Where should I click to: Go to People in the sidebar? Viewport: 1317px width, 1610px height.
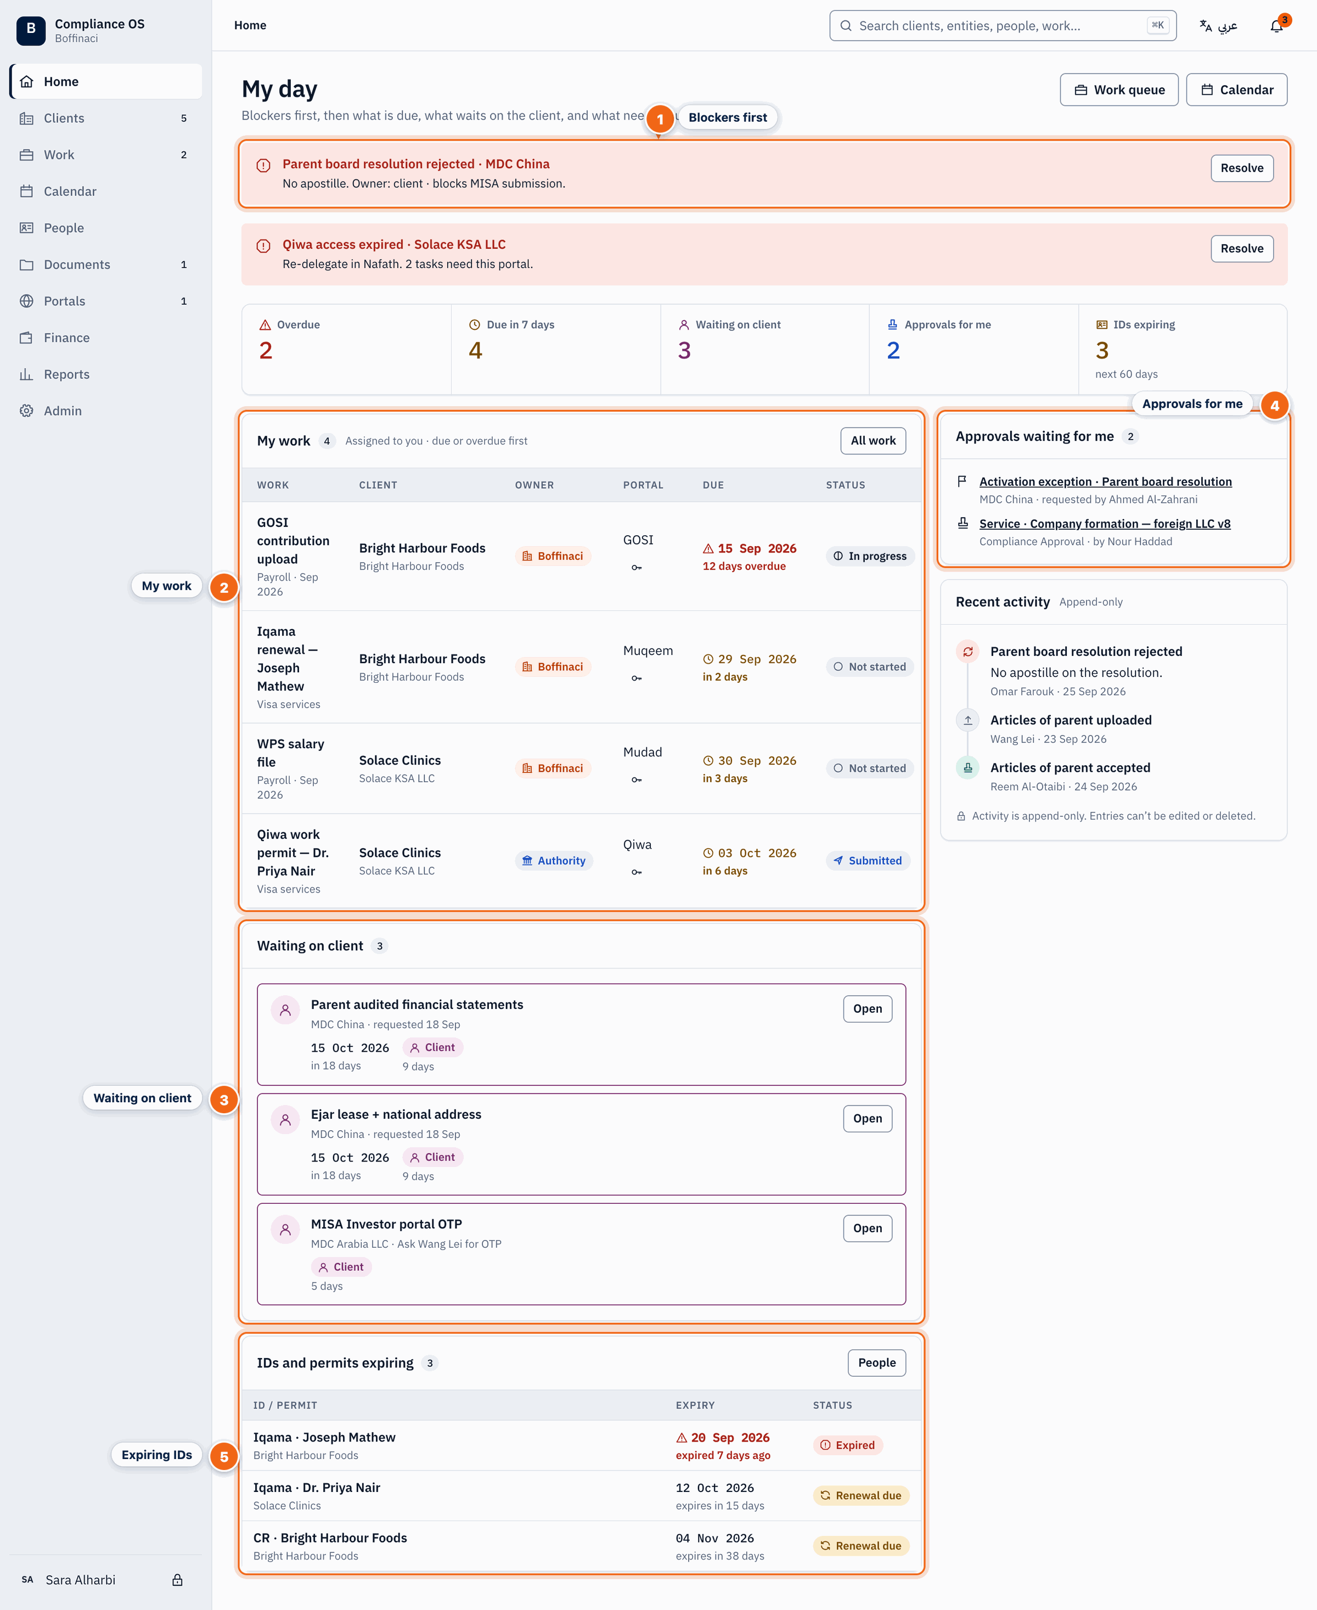[x=106, y=228]
